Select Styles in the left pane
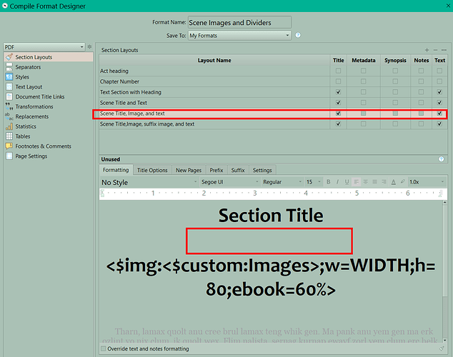 (22, 77)
